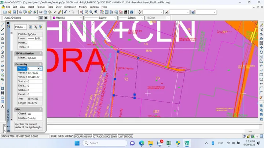This screenshot has height=148, width=264.
Task: Select the Multiline Text A tool
Action: (3, 106)
